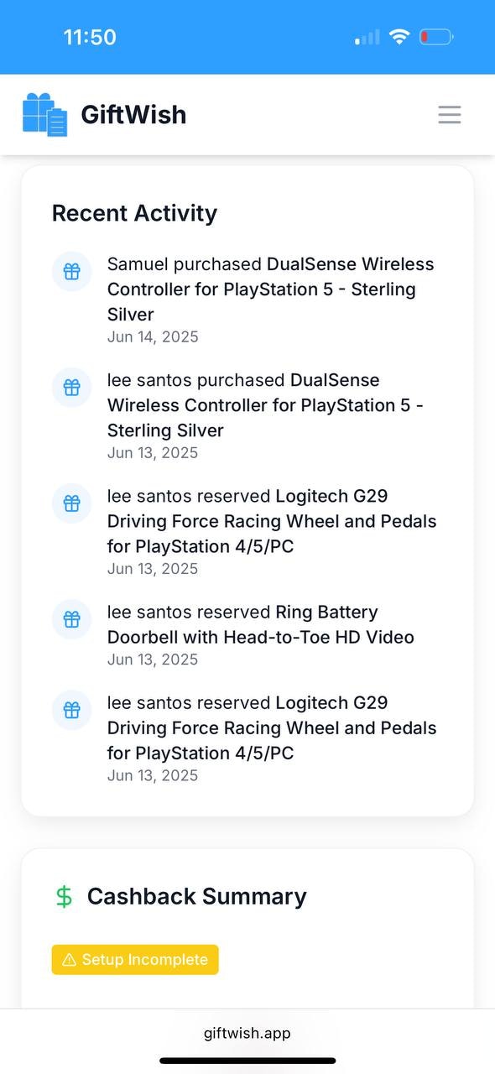Tap the 11:50 status bar clock
Viewport: 495px width, 1074px height.
point(90,37)
